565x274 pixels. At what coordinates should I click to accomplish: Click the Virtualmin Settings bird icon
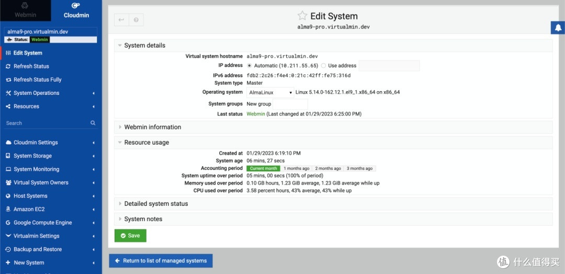tap(8, 236)
